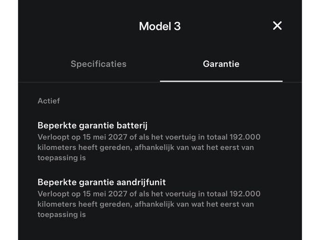
Task: Open Beperkte garantie aandrijfunit heading
Action: (x=101, y=182)
